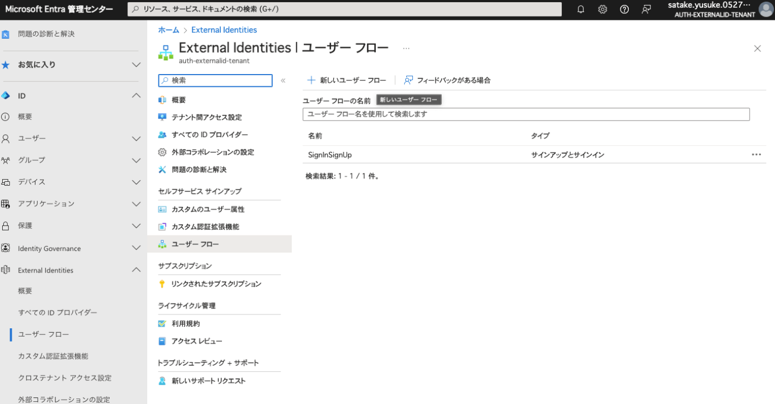Click the favorites star icon
The image size is (775, 404).
[6, 65]
